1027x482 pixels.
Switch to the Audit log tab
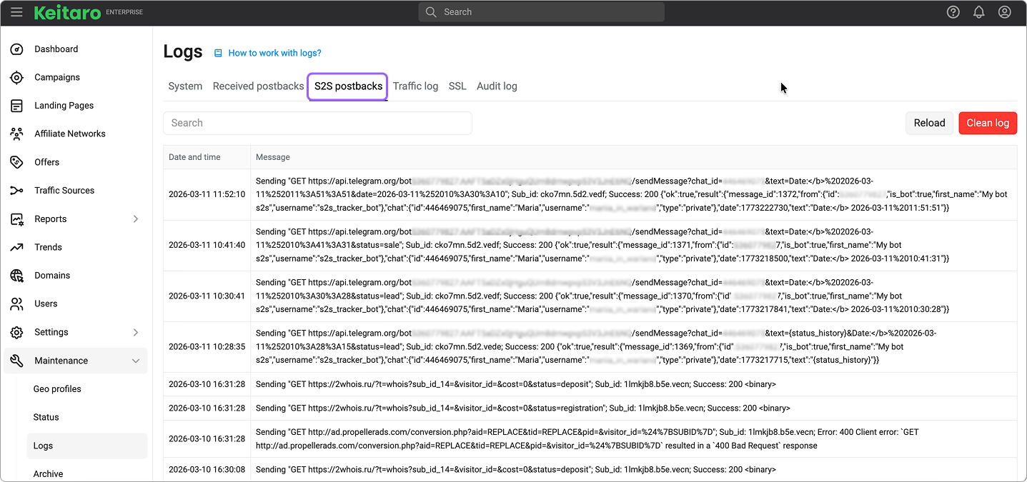pyautogui.click(x=497, y=86)
